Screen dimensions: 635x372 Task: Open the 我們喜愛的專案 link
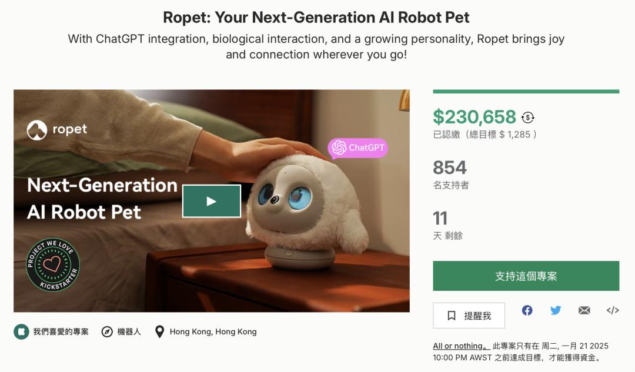coord(61,331)
